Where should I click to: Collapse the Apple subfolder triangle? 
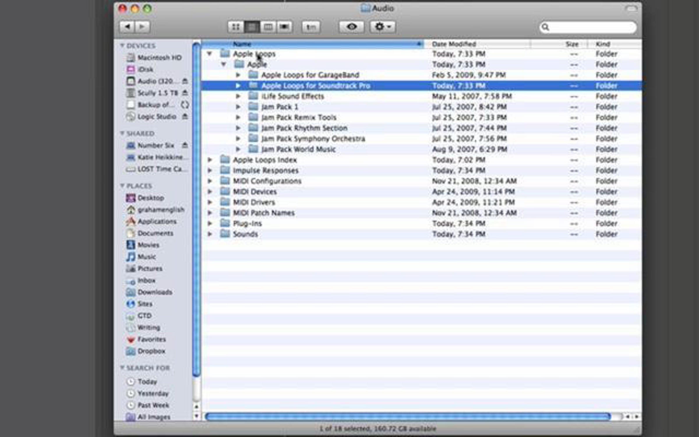(x=224, y=64)
